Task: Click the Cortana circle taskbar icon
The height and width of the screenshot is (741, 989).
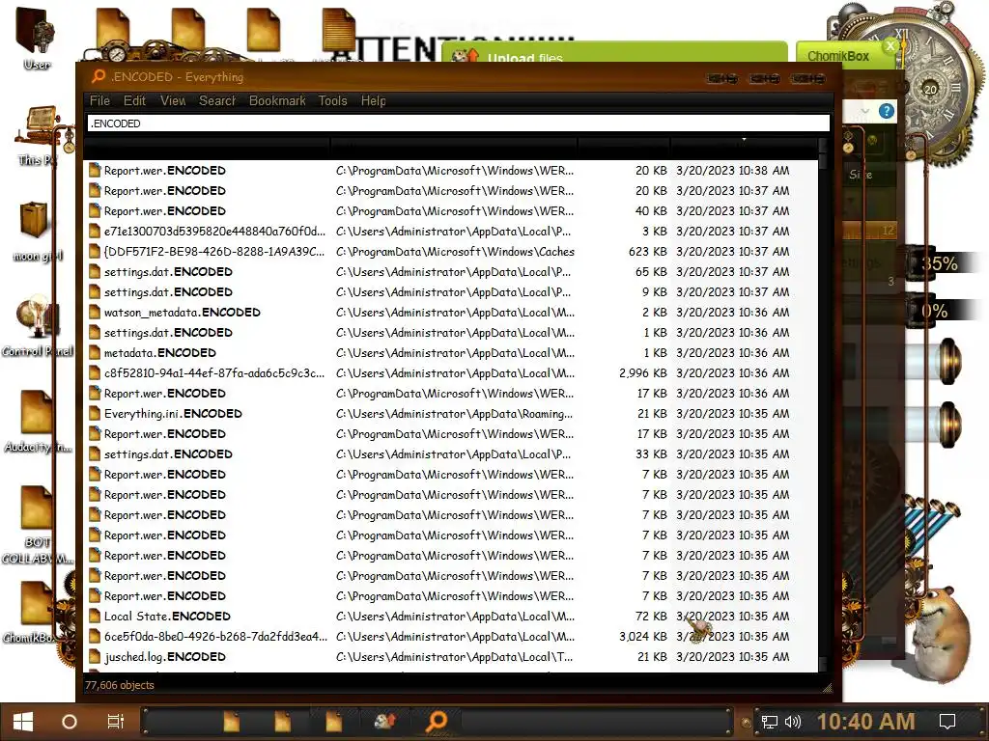Action: coord(70,722)
